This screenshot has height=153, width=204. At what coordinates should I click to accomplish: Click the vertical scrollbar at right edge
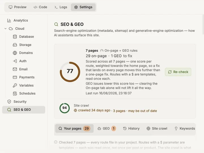203,24
